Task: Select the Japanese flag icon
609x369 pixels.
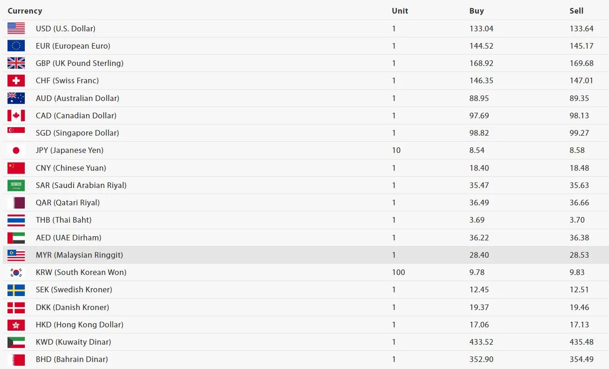Action: click(x=16, y=150)
